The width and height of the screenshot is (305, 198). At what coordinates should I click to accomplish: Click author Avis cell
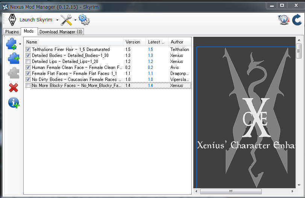[x=175, y=67]
